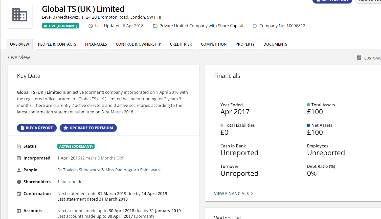381x219 pixels.
Task: Expand View Financials chevron arrow
Action: pyautogui.click(x=252, y=194)
